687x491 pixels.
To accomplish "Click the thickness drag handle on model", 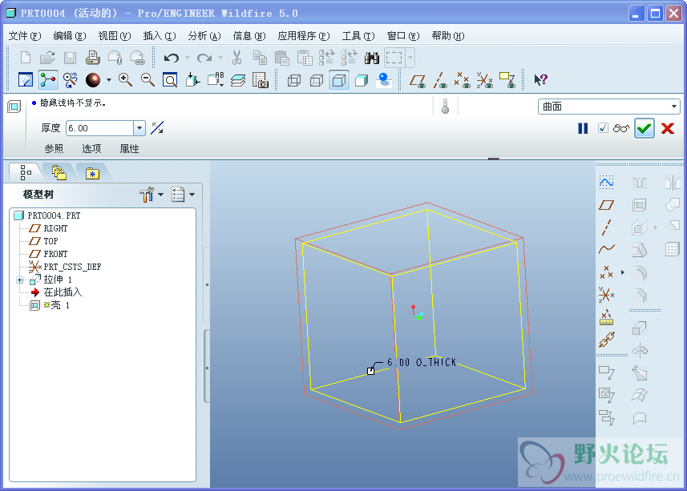I will tap(370, 371).
